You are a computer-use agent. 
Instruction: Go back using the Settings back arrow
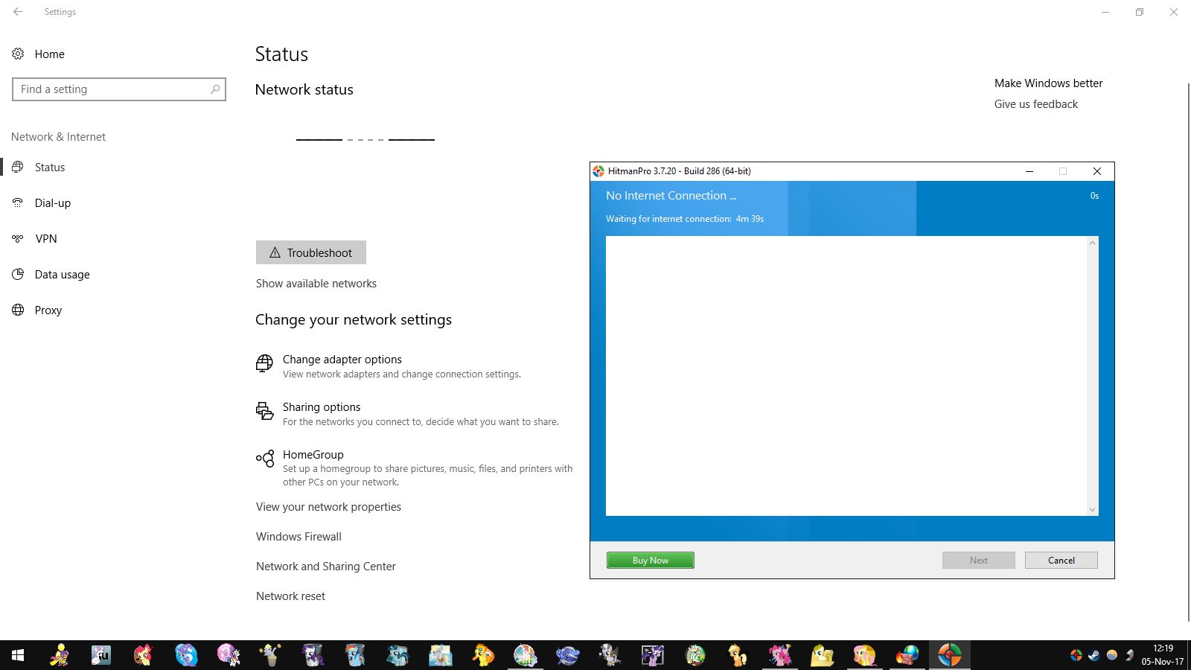[x=18, y=12]
